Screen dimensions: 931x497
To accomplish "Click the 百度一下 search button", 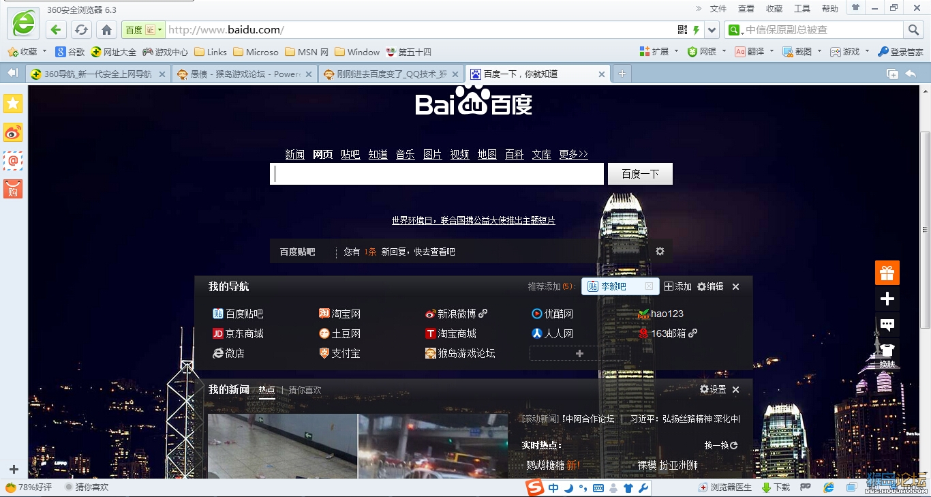I will [640, 174].
